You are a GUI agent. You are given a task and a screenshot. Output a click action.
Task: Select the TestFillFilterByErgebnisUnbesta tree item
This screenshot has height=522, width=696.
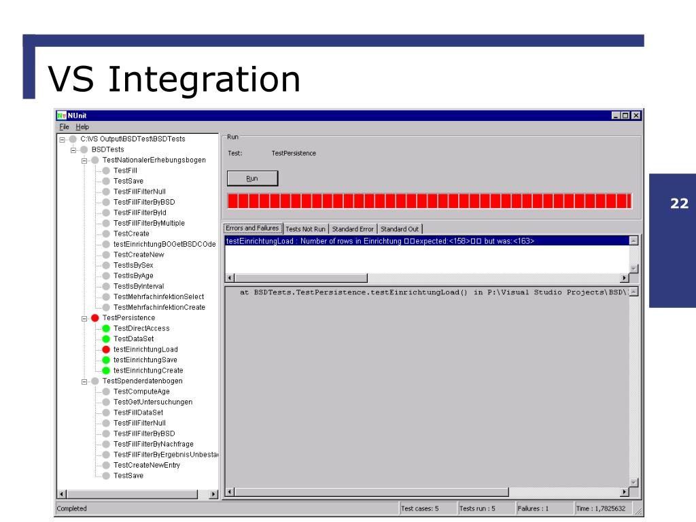tap(166, 455)
